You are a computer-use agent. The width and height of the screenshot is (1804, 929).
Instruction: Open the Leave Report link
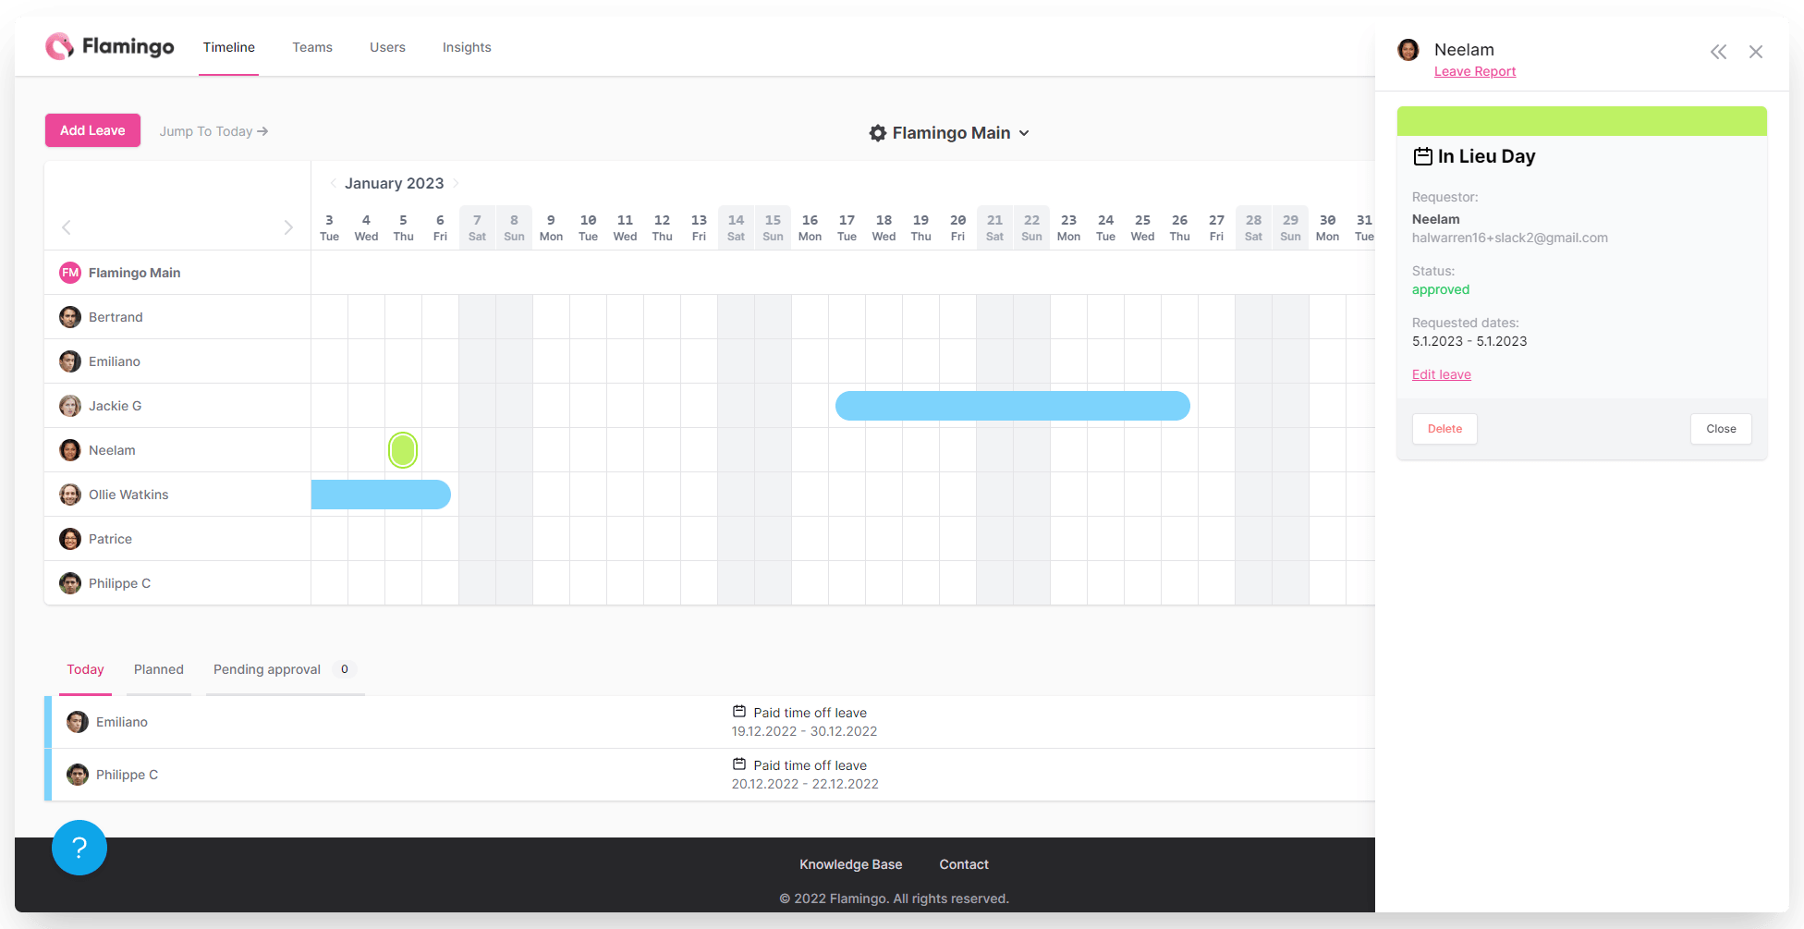(1475, 71)
